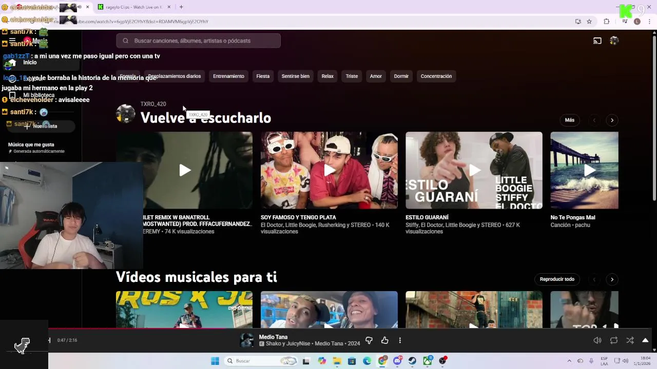
Task: Toggle shuffle in the player bar
Action: coord(630,340)
